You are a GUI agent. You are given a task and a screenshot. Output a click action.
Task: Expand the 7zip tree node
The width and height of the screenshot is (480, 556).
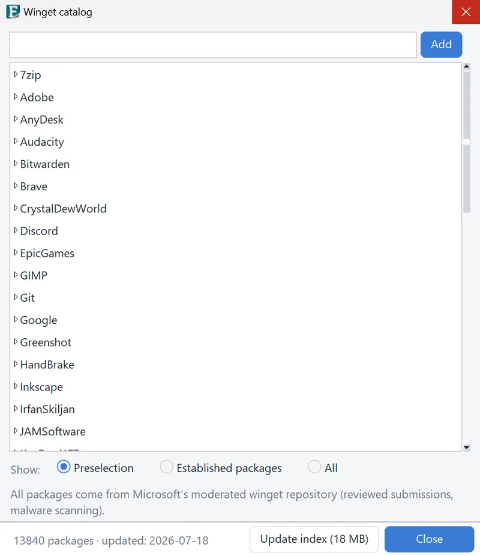[x=16, y=74]
